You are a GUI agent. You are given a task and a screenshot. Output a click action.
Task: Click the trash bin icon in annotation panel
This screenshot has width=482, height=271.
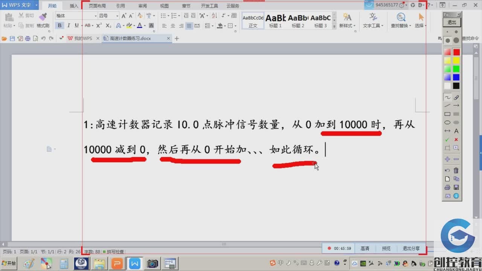point(456,171)
